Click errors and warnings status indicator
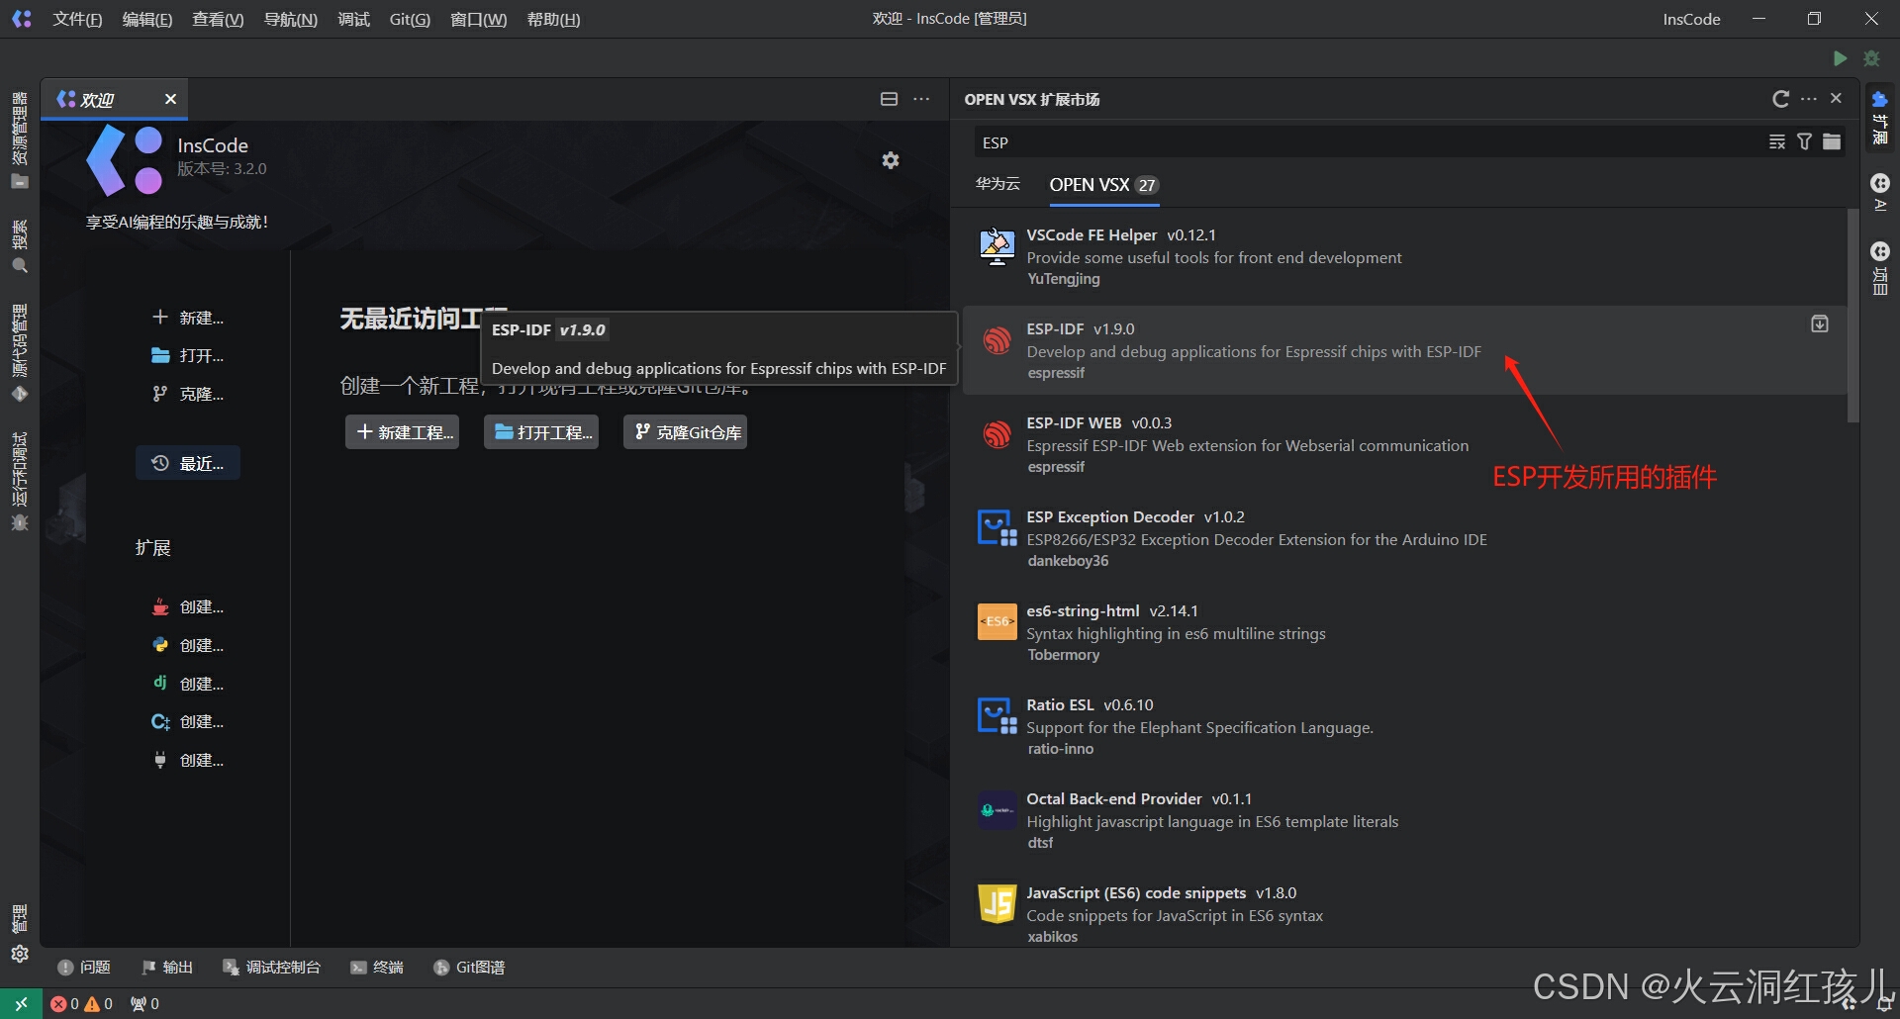The image size is (1900, 1019). (81, 1004)
